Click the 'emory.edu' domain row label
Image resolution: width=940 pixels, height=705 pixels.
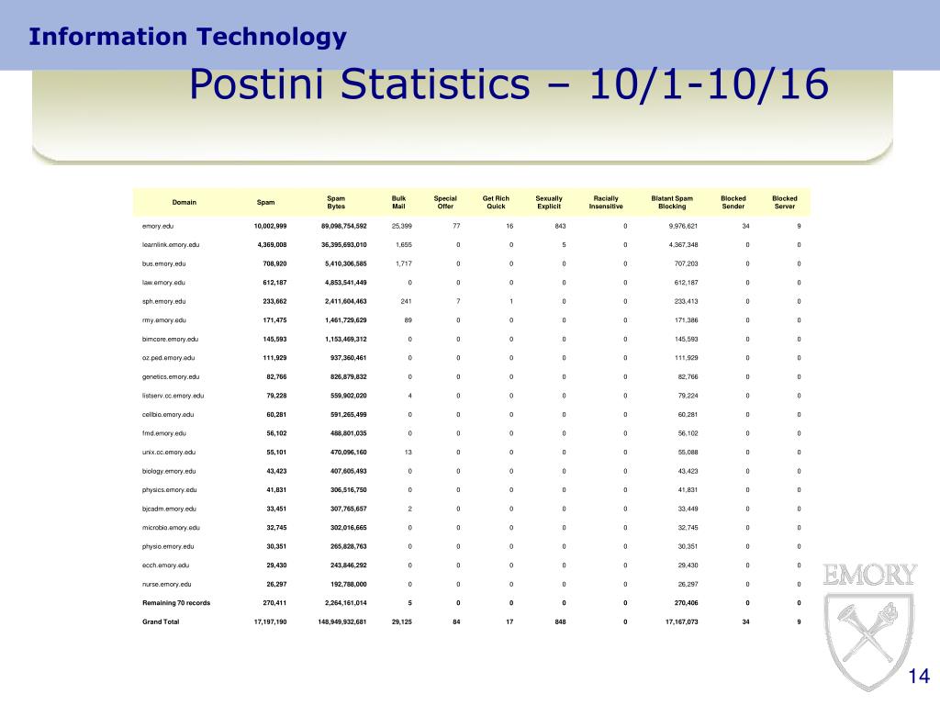(158, 227)
